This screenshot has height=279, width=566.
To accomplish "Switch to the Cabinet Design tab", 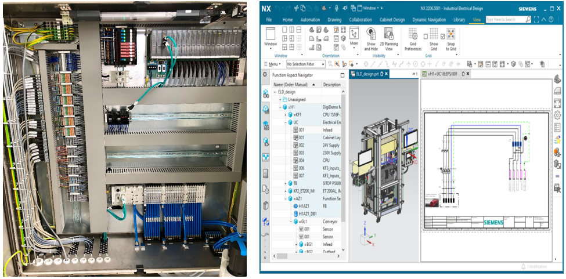I will point(392,20).
